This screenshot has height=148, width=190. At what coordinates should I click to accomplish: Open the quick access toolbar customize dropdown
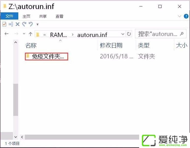(38, 24)
